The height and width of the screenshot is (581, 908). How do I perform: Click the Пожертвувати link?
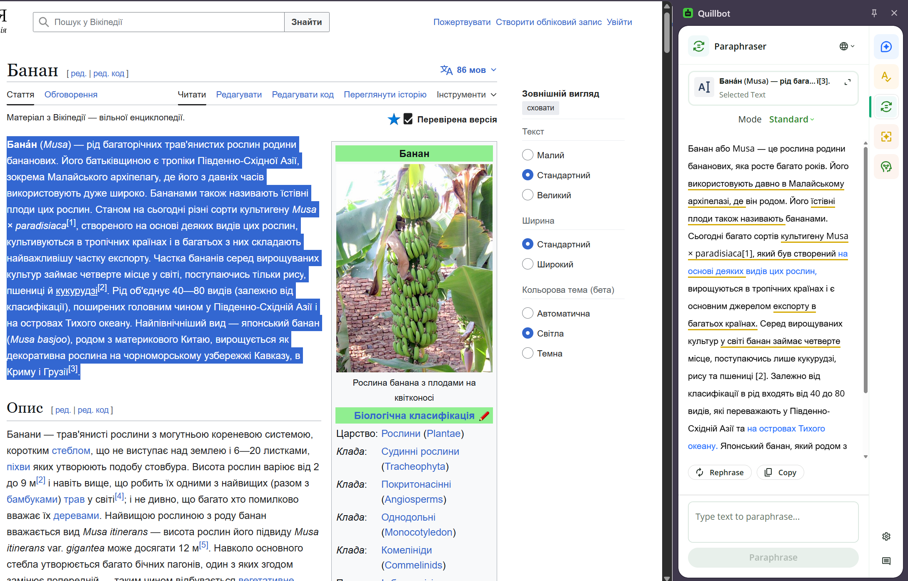coord(462,22)
